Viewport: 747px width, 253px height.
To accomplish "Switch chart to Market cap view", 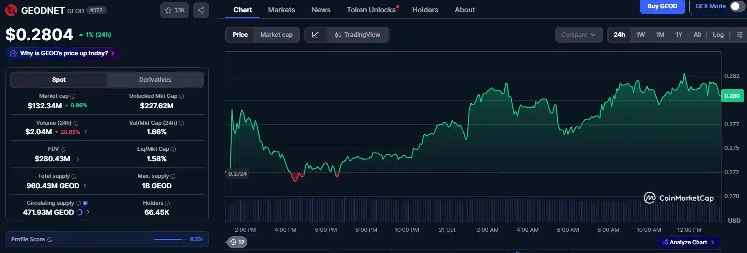I will (276, 35).
